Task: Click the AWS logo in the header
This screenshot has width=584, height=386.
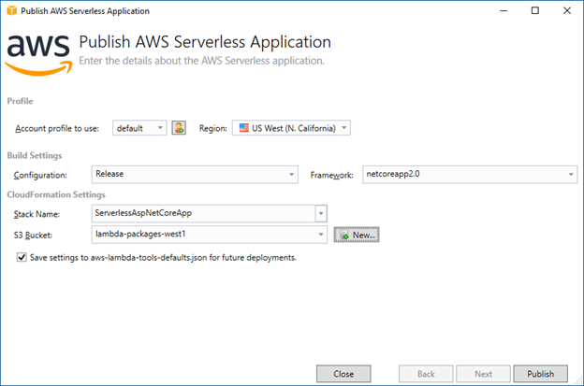Action: click(x=38, y=55)
